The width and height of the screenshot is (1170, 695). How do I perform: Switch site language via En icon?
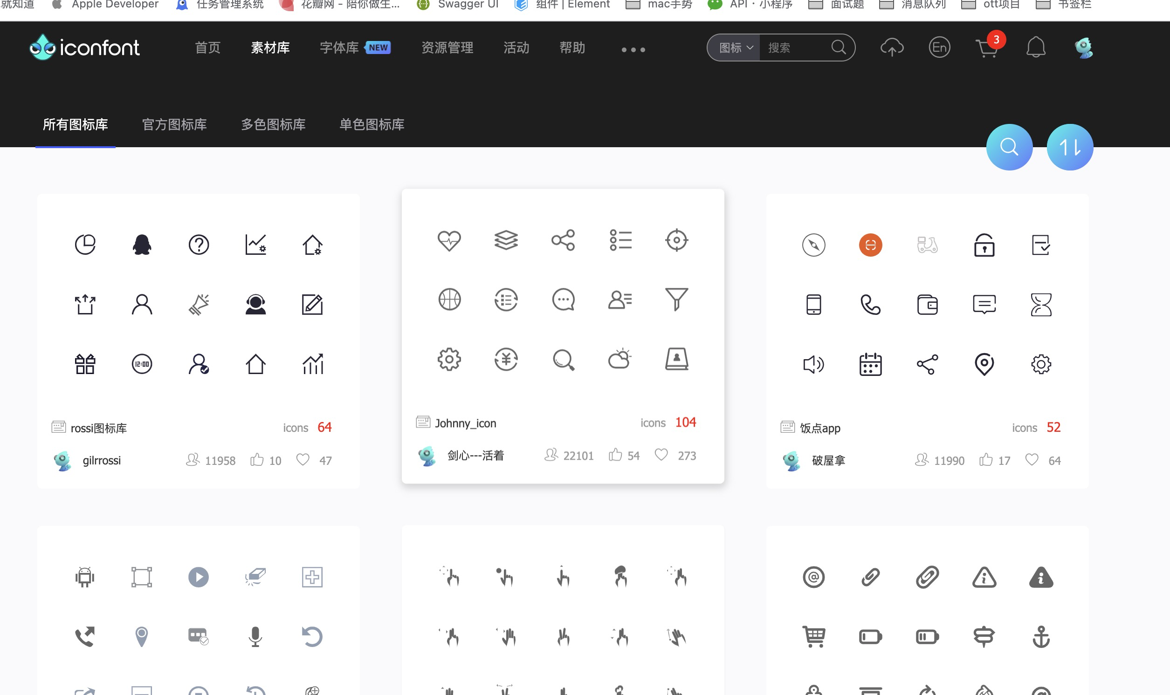939,48
